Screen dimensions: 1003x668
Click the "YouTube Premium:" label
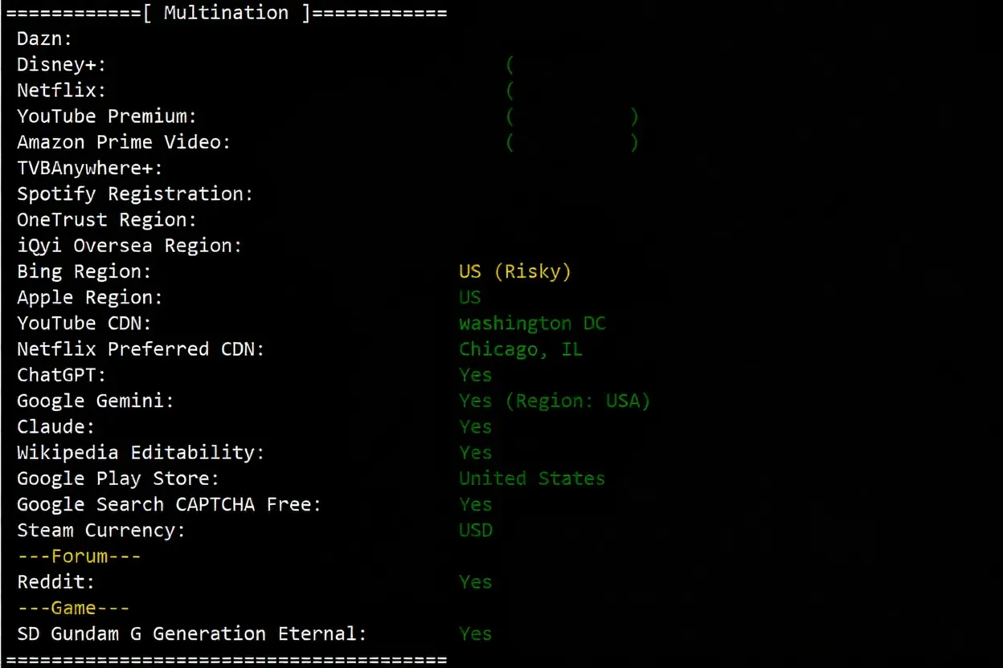pos(107,116)
